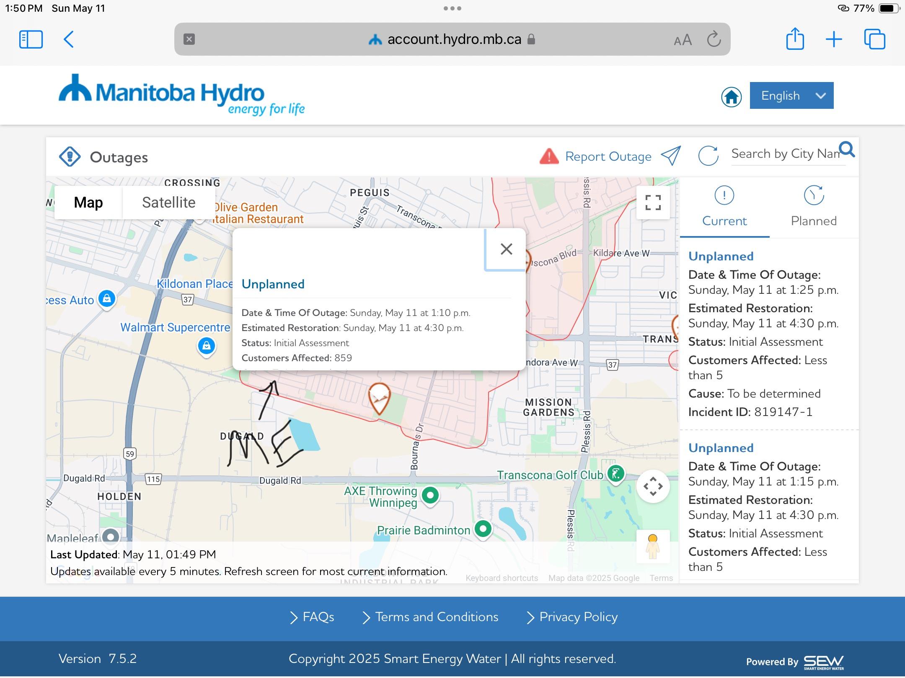Focus the Search by City Name field
Image resolution: width=905 pixels, height=678 pixels.
click(x=786, y=154)
